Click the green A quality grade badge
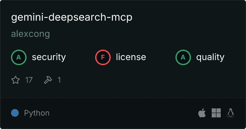The image size is (246, 129). (x=183, y=57)
